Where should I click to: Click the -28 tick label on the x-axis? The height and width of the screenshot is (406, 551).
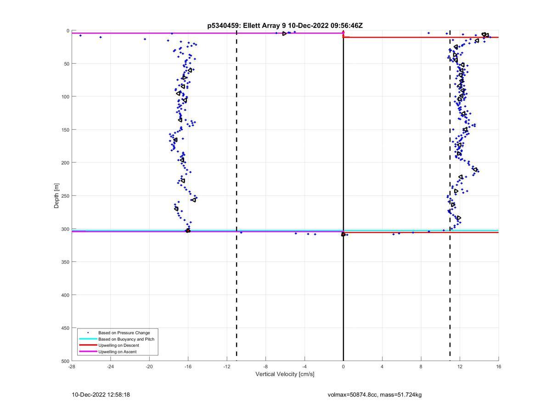[x=72, y=367]
